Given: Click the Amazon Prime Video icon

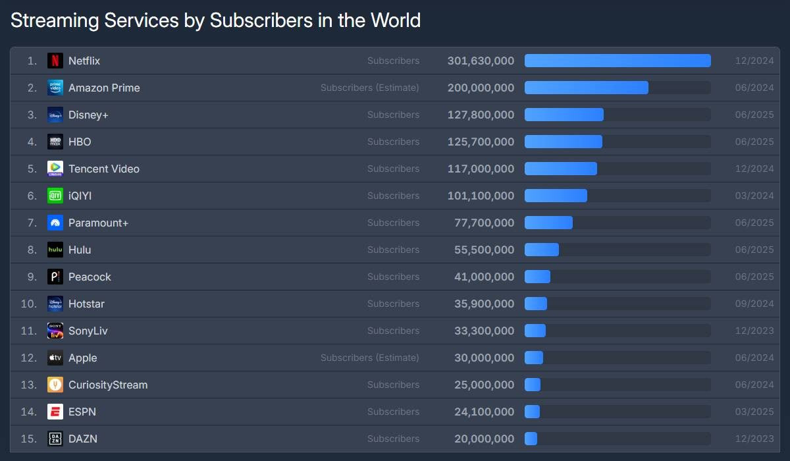Looking at the screenshot, I should (x=55, y=88).
